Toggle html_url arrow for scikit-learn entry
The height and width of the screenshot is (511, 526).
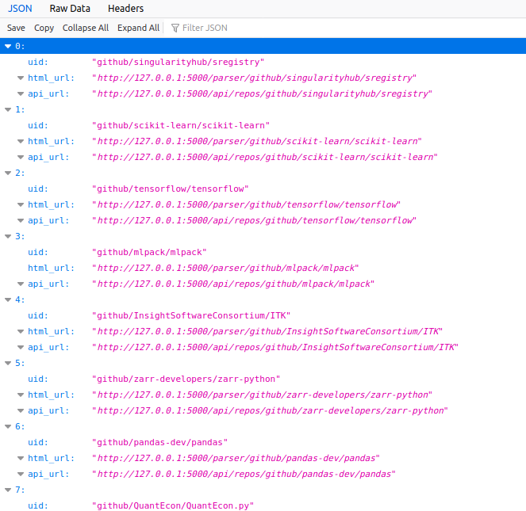click(x=21, y=141)
